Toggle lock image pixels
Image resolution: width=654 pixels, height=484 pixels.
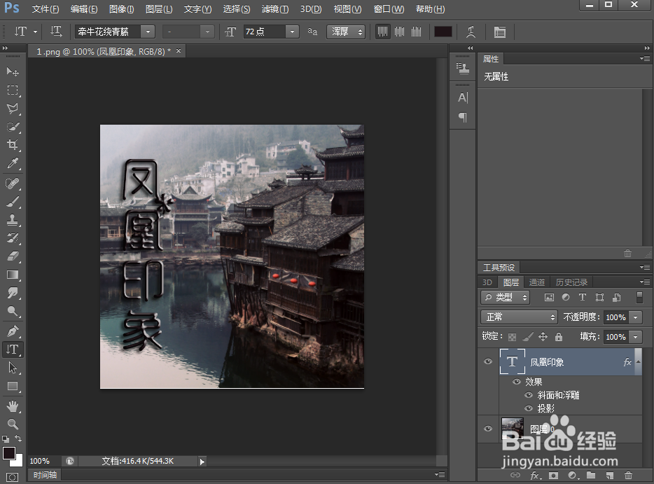tap(528, 337)
